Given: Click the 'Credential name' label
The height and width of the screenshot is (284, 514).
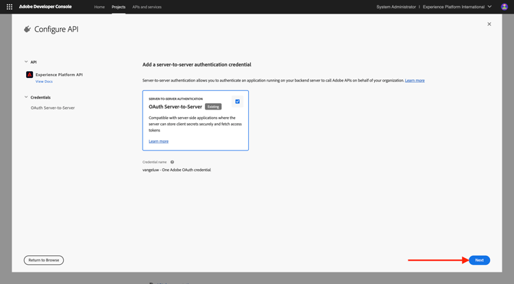Looking at the screenshot, I should 154,162.
